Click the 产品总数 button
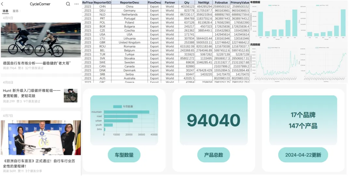Image resolution: width=349 pixels, height=176 pixels. pyautogui.click(x=214, y=155)
